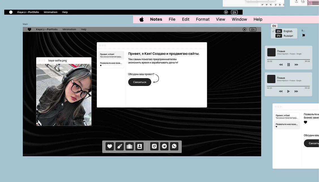
Task: Select the Привет, я Кая! note in center window
Action: coord(111,55)
